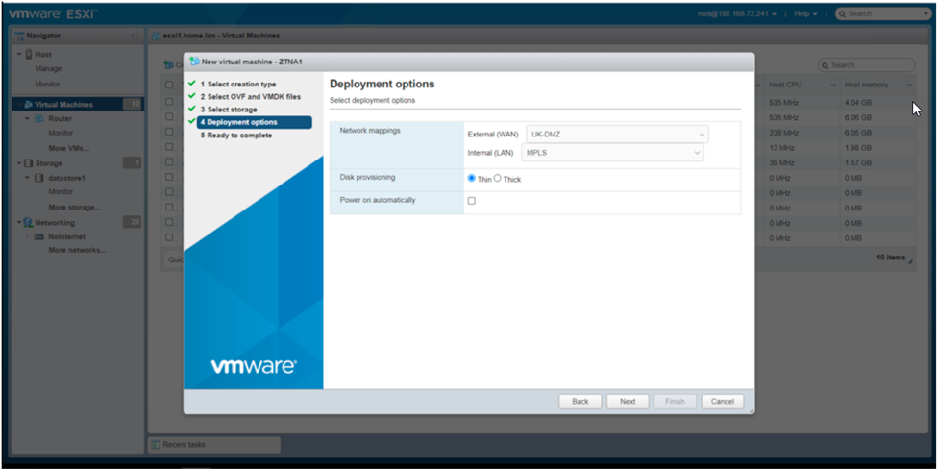
Task: Click the Create VM icon behind the dialog
Action: coord(168,64)
